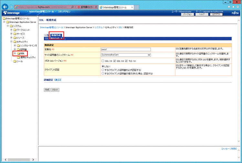This screenshot has width=242, height=163.
Task: Select the ツール tree item
Action: 20,61
